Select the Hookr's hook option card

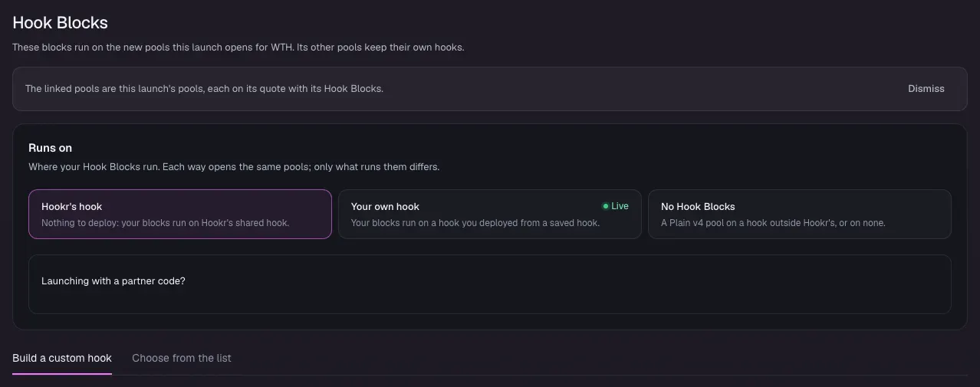[180, 214]
